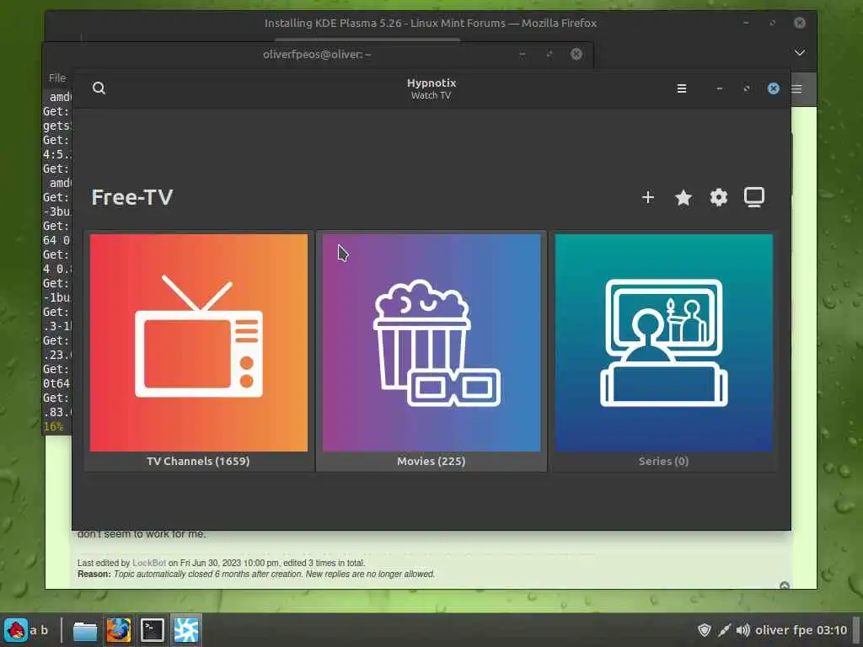
Task: Launch file manager from taskbar
Action: tap(85, 630)
